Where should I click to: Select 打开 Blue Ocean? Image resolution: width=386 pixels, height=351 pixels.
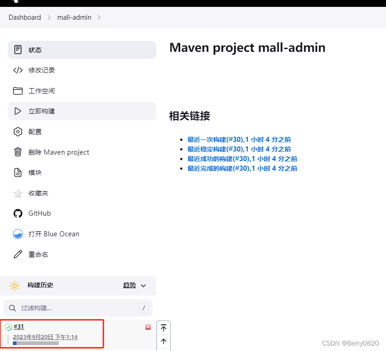pos(82,234)
